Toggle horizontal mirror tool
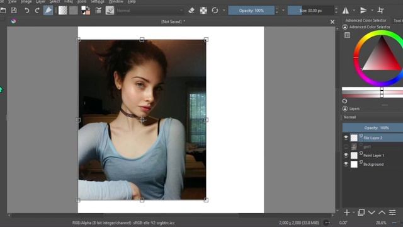403x227 pixels. click(x=346, y=11)
